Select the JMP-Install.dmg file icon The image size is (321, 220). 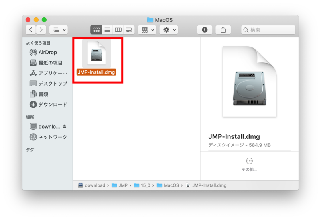(x=96, y=53)
